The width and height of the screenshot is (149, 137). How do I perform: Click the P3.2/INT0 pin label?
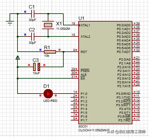click(123, 101)
